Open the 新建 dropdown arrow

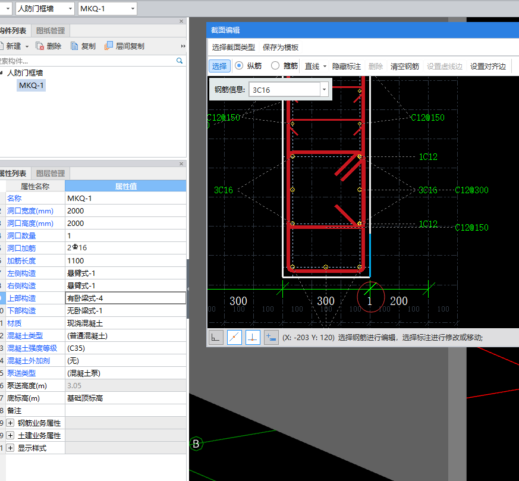27,46
